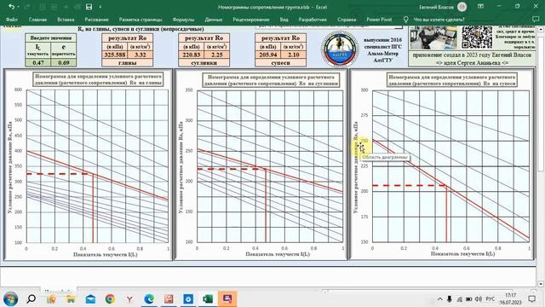Click the vertical axis title of супеси chart
545x307 pixels.
coord(356,167)
